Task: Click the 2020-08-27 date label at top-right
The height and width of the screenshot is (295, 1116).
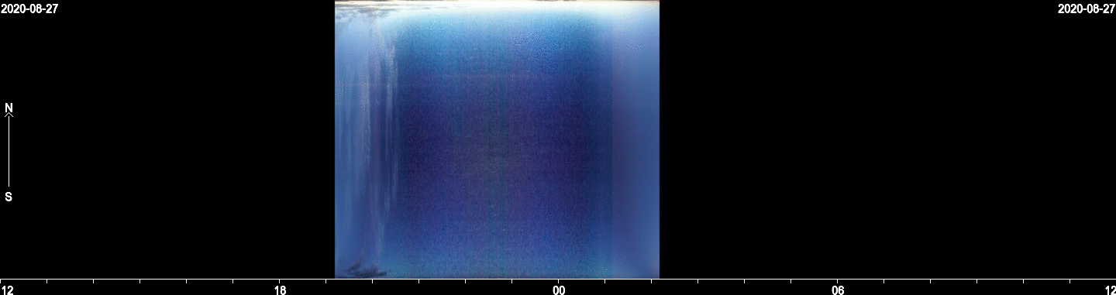Action: pos(1087,9)
